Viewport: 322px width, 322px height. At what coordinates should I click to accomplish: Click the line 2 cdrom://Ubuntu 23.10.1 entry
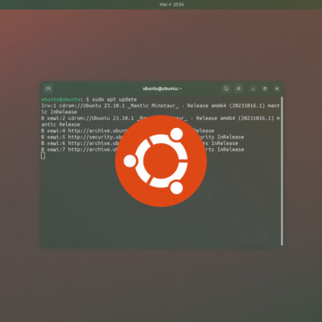(160, 118)
